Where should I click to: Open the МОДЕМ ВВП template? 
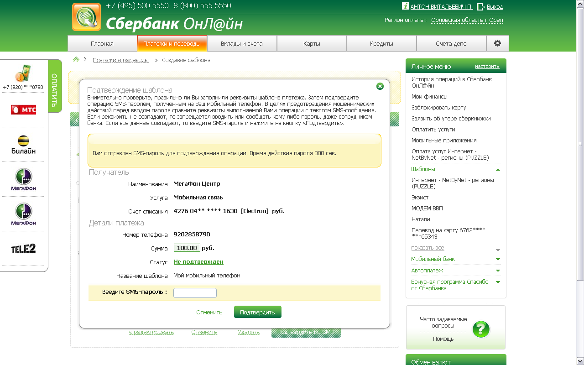427,209
